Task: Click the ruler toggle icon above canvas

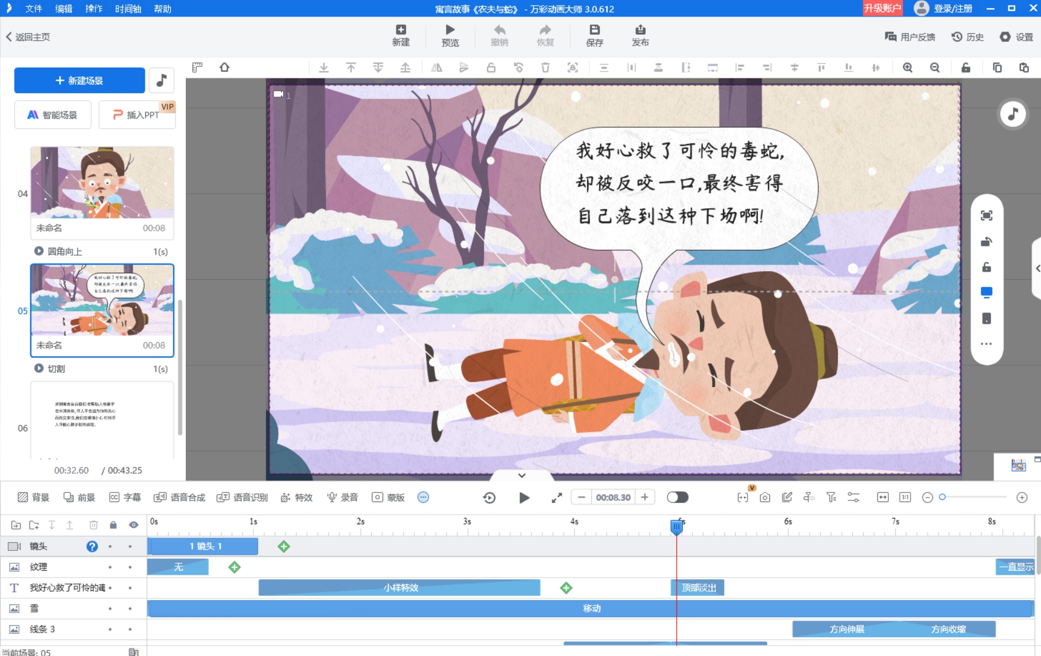Action: [197, 67]
